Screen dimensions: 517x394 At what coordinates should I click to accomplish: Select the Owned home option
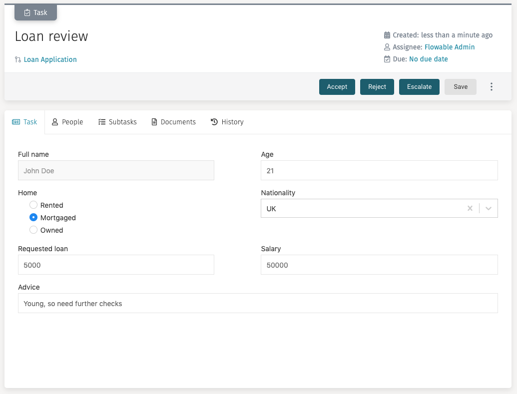[33, 230]
